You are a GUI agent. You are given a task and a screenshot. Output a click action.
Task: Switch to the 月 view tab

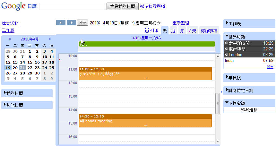pos(182,31)
